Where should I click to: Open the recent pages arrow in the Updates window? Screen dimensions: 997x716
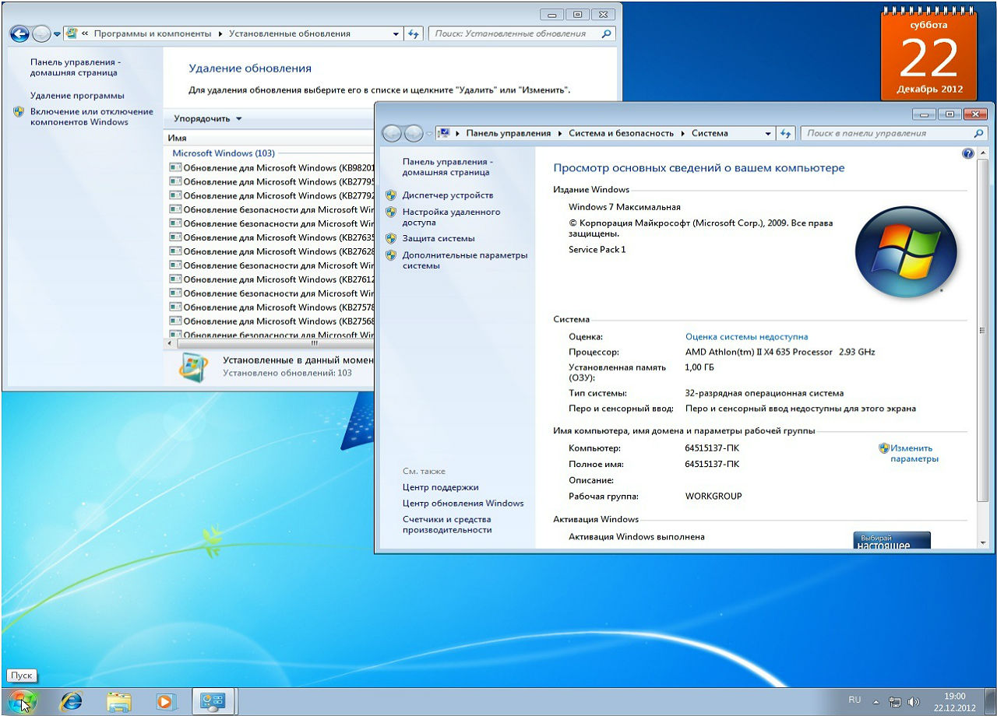[x=57, y=34]
